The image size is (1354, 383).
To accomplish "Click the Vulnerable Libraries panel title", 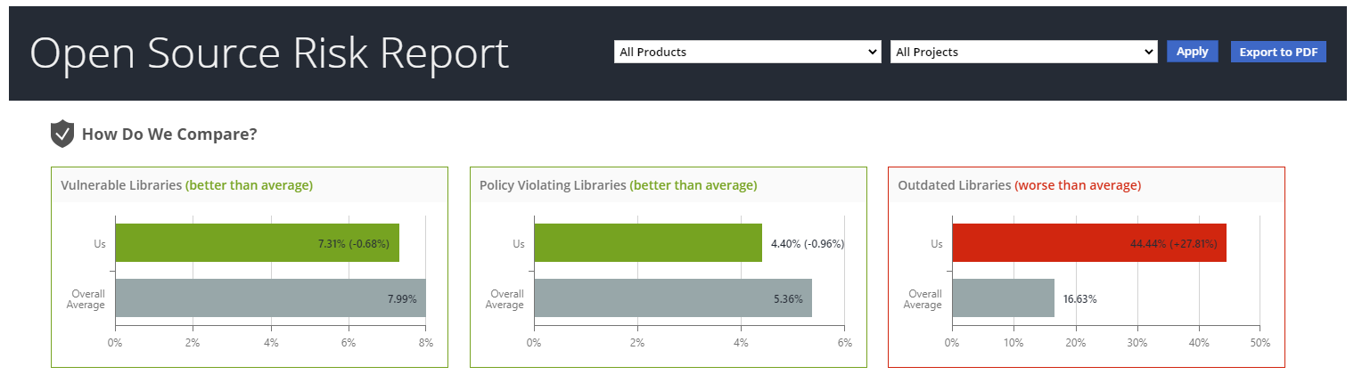I will [121, 185].
